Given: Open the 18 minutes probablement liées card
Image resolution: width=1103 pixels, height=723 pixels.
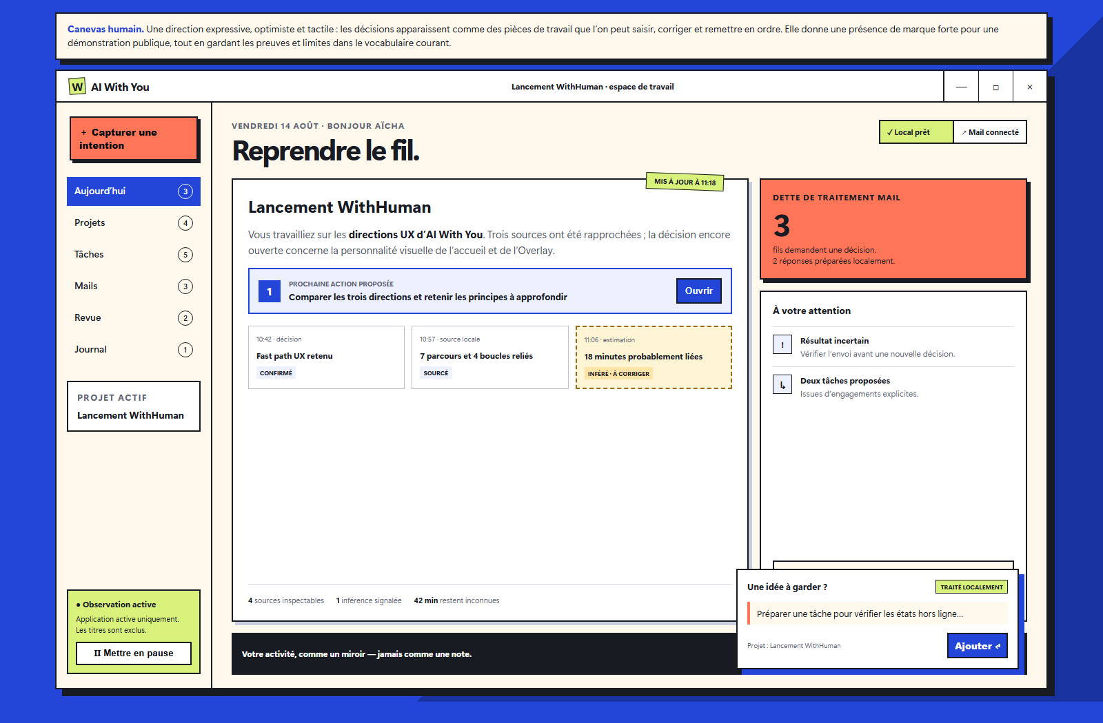Looking at the screenshot, I should click(x=654, y=357).
